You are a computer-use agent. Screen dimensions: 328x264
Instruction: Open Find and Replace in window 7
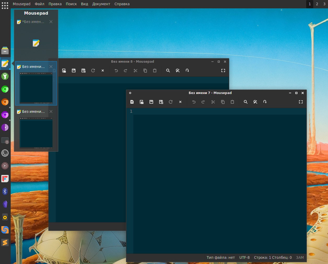(x=255, y=102)
